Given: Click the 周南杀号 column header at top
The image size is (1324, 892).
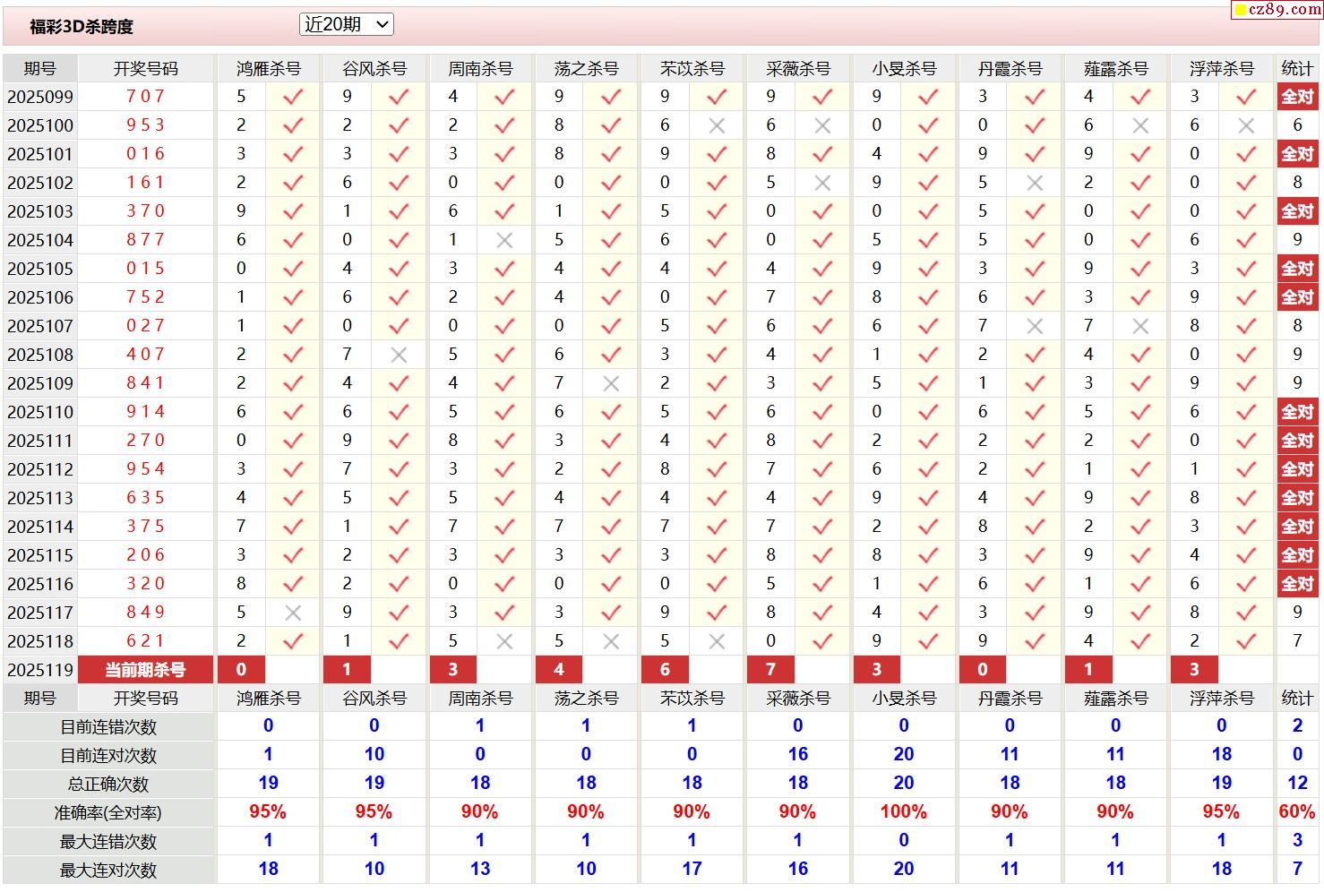Looking at the screenshot, I should pos(480,69).
